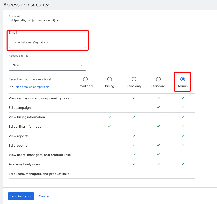The width and height of the screenshot is (217, 204).
Task: Click the Read only checkmark in View billing information row
Action: pos(134,117)
